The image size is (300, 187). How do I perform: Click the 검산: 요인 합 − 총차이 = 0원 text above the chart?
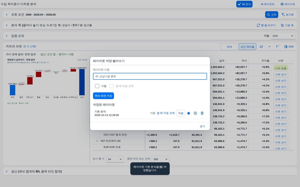pyautogui.click(x=57, y=54)
